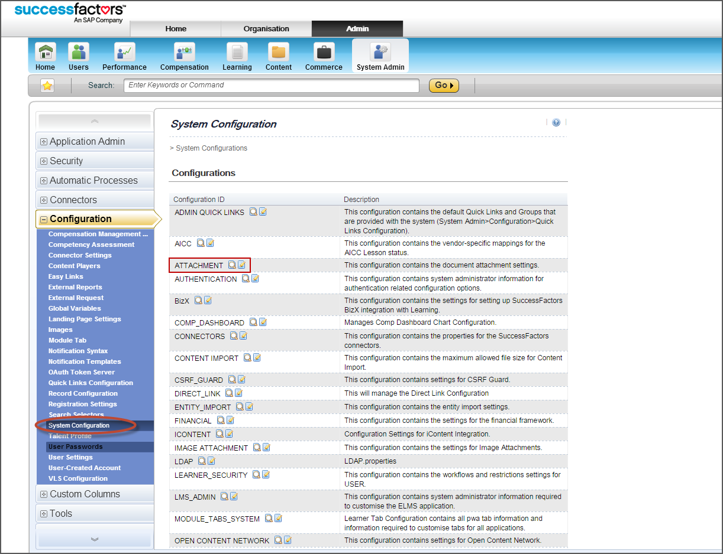View the OPEN CONTENT NETWORK configuration
Image resolution: width=723 pixels, height=554 pixels.
[278, 540]
